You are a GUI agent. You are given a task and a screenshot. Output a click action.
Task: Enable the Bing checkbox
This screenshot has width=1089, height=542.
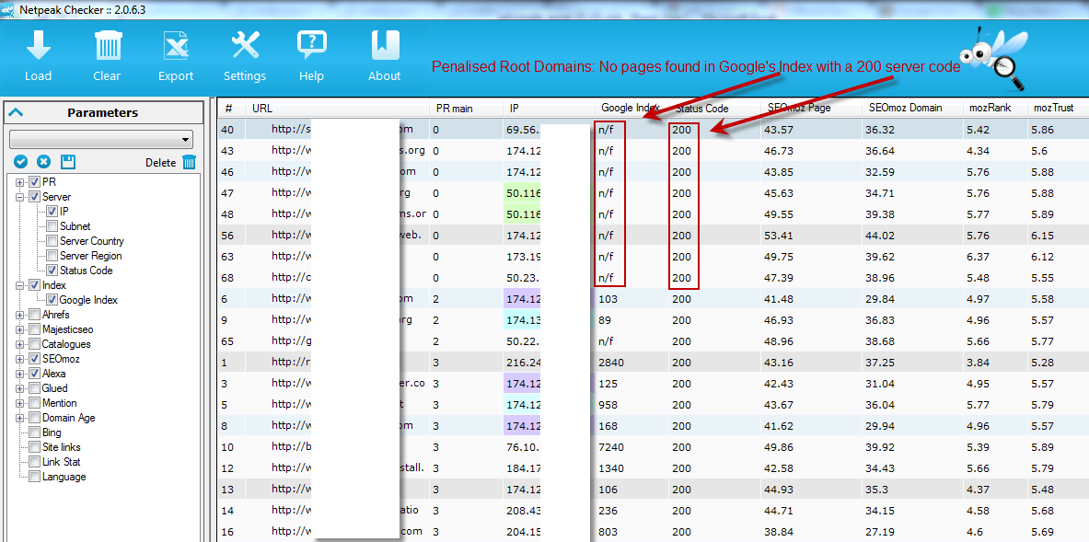[x=35, y=432]
